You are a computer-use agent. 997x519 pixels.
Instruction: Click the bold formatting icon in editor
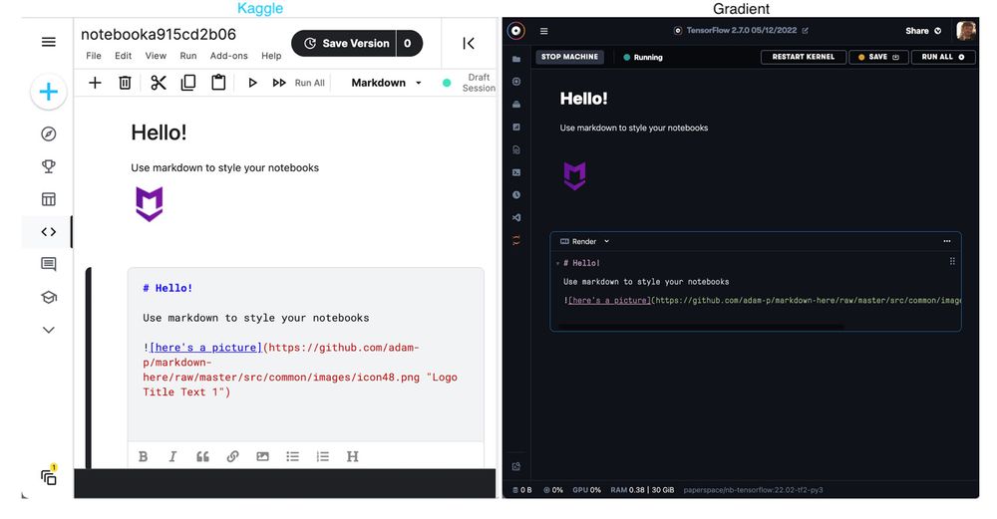(143, 456)
